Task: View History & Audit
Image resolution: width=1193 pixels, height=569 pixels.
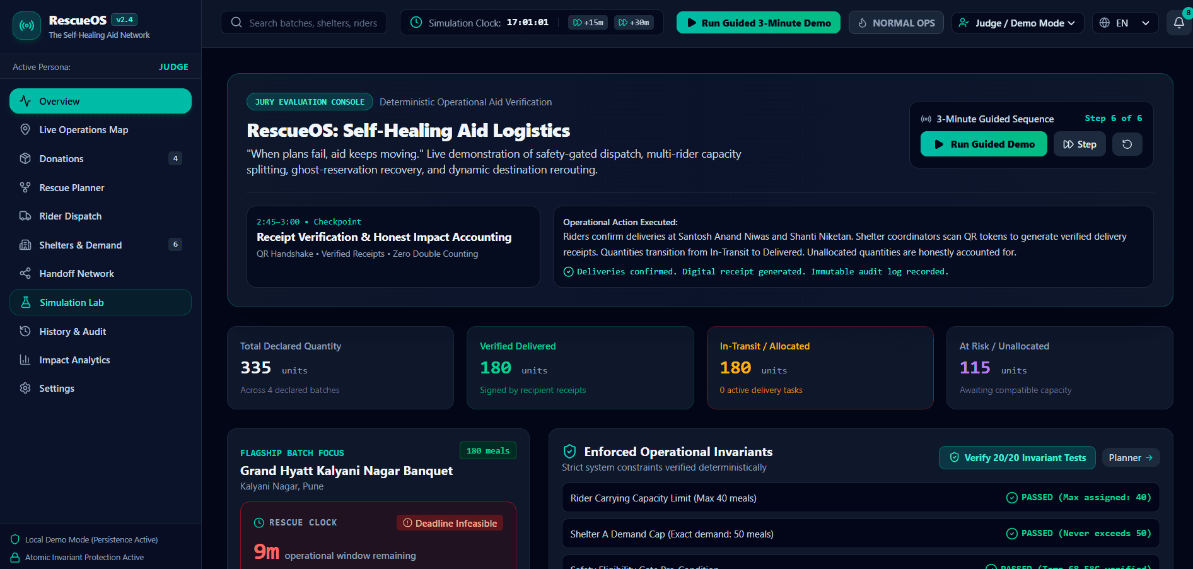Action: click(100, 331)
